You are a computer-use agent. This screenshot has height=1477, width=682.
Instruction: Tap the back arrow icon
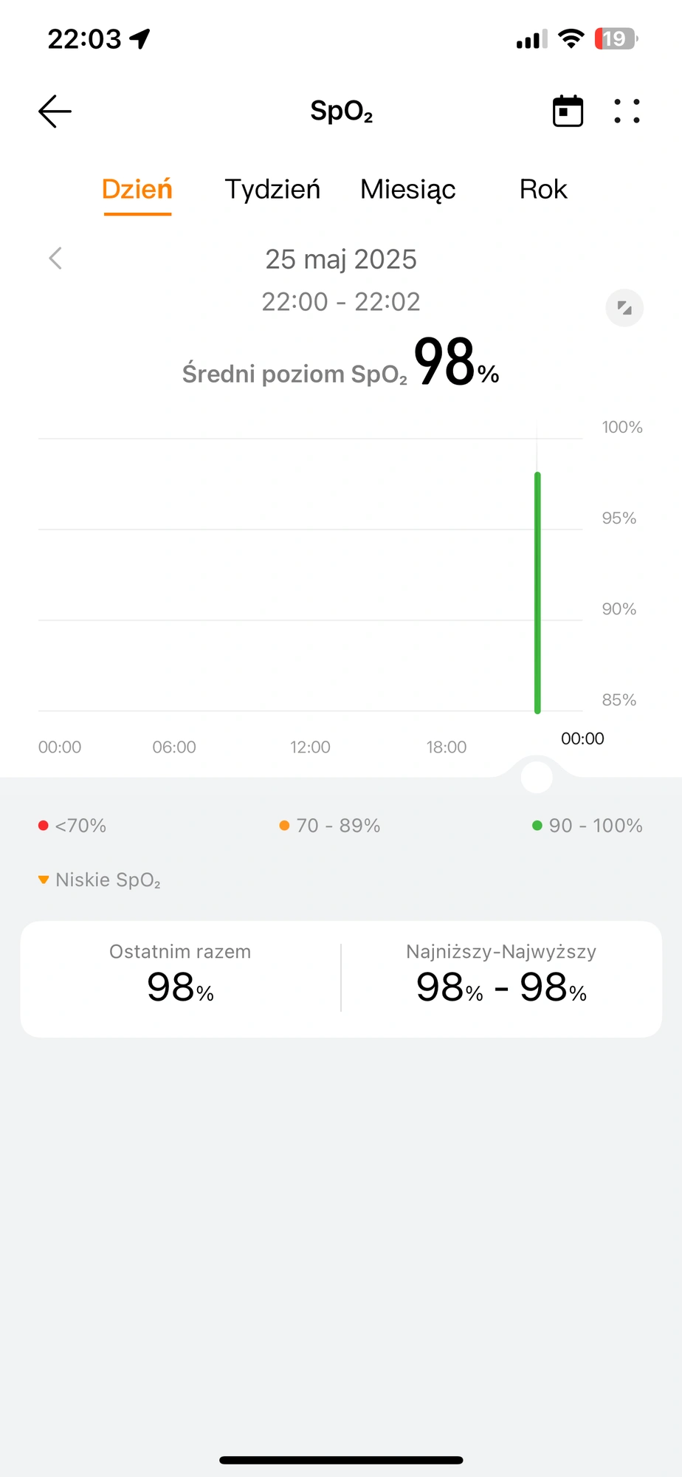55,112
